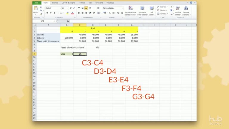Click Inserisci in the Celle group
229x129 pixels.
tap(162, 7)
